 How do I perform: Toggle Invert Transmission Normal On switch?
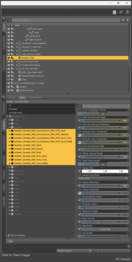pos(103,113)
